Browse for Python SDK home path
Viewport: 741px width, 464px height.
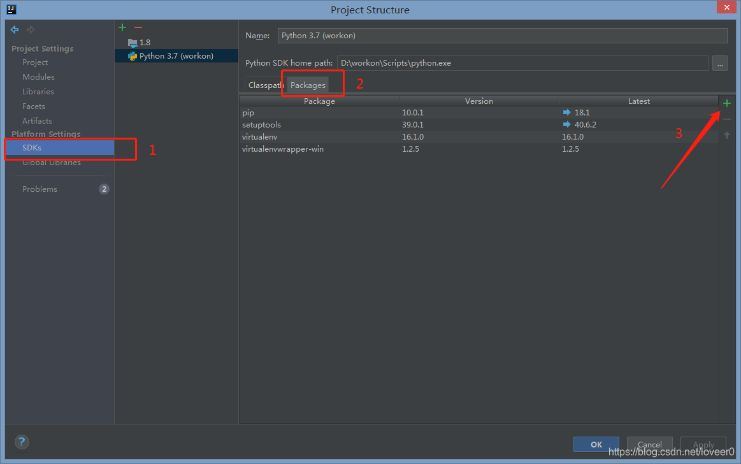[720, 63]
